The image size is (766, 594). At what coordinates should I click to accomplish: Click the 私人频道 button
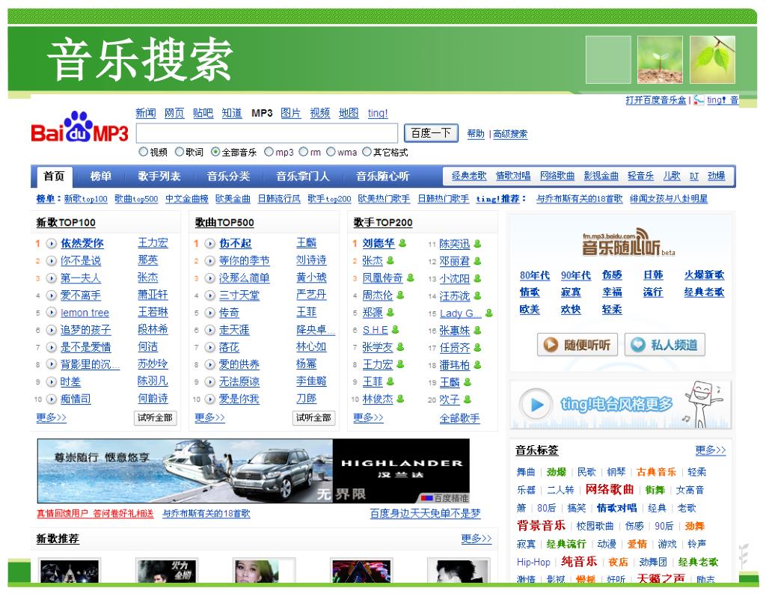click(664, 345)
